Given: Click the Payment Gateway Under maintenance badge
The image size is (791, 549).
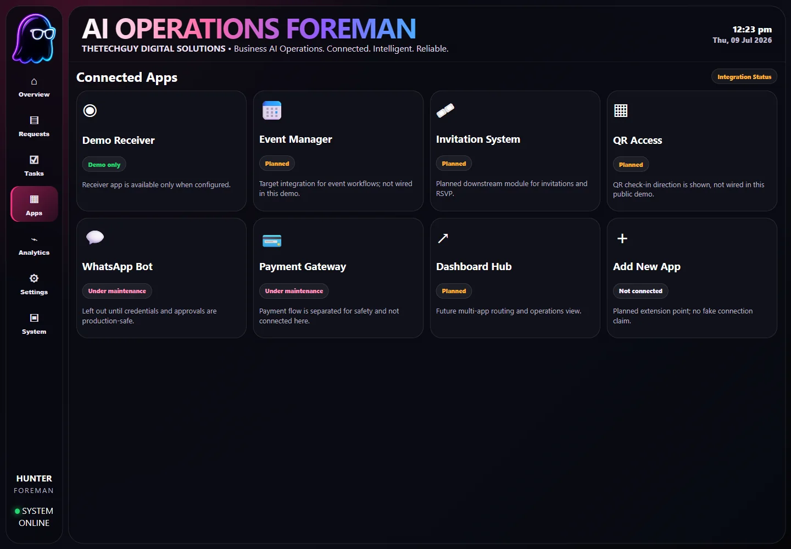Looking at the screenshot, I should pos(294,291).
